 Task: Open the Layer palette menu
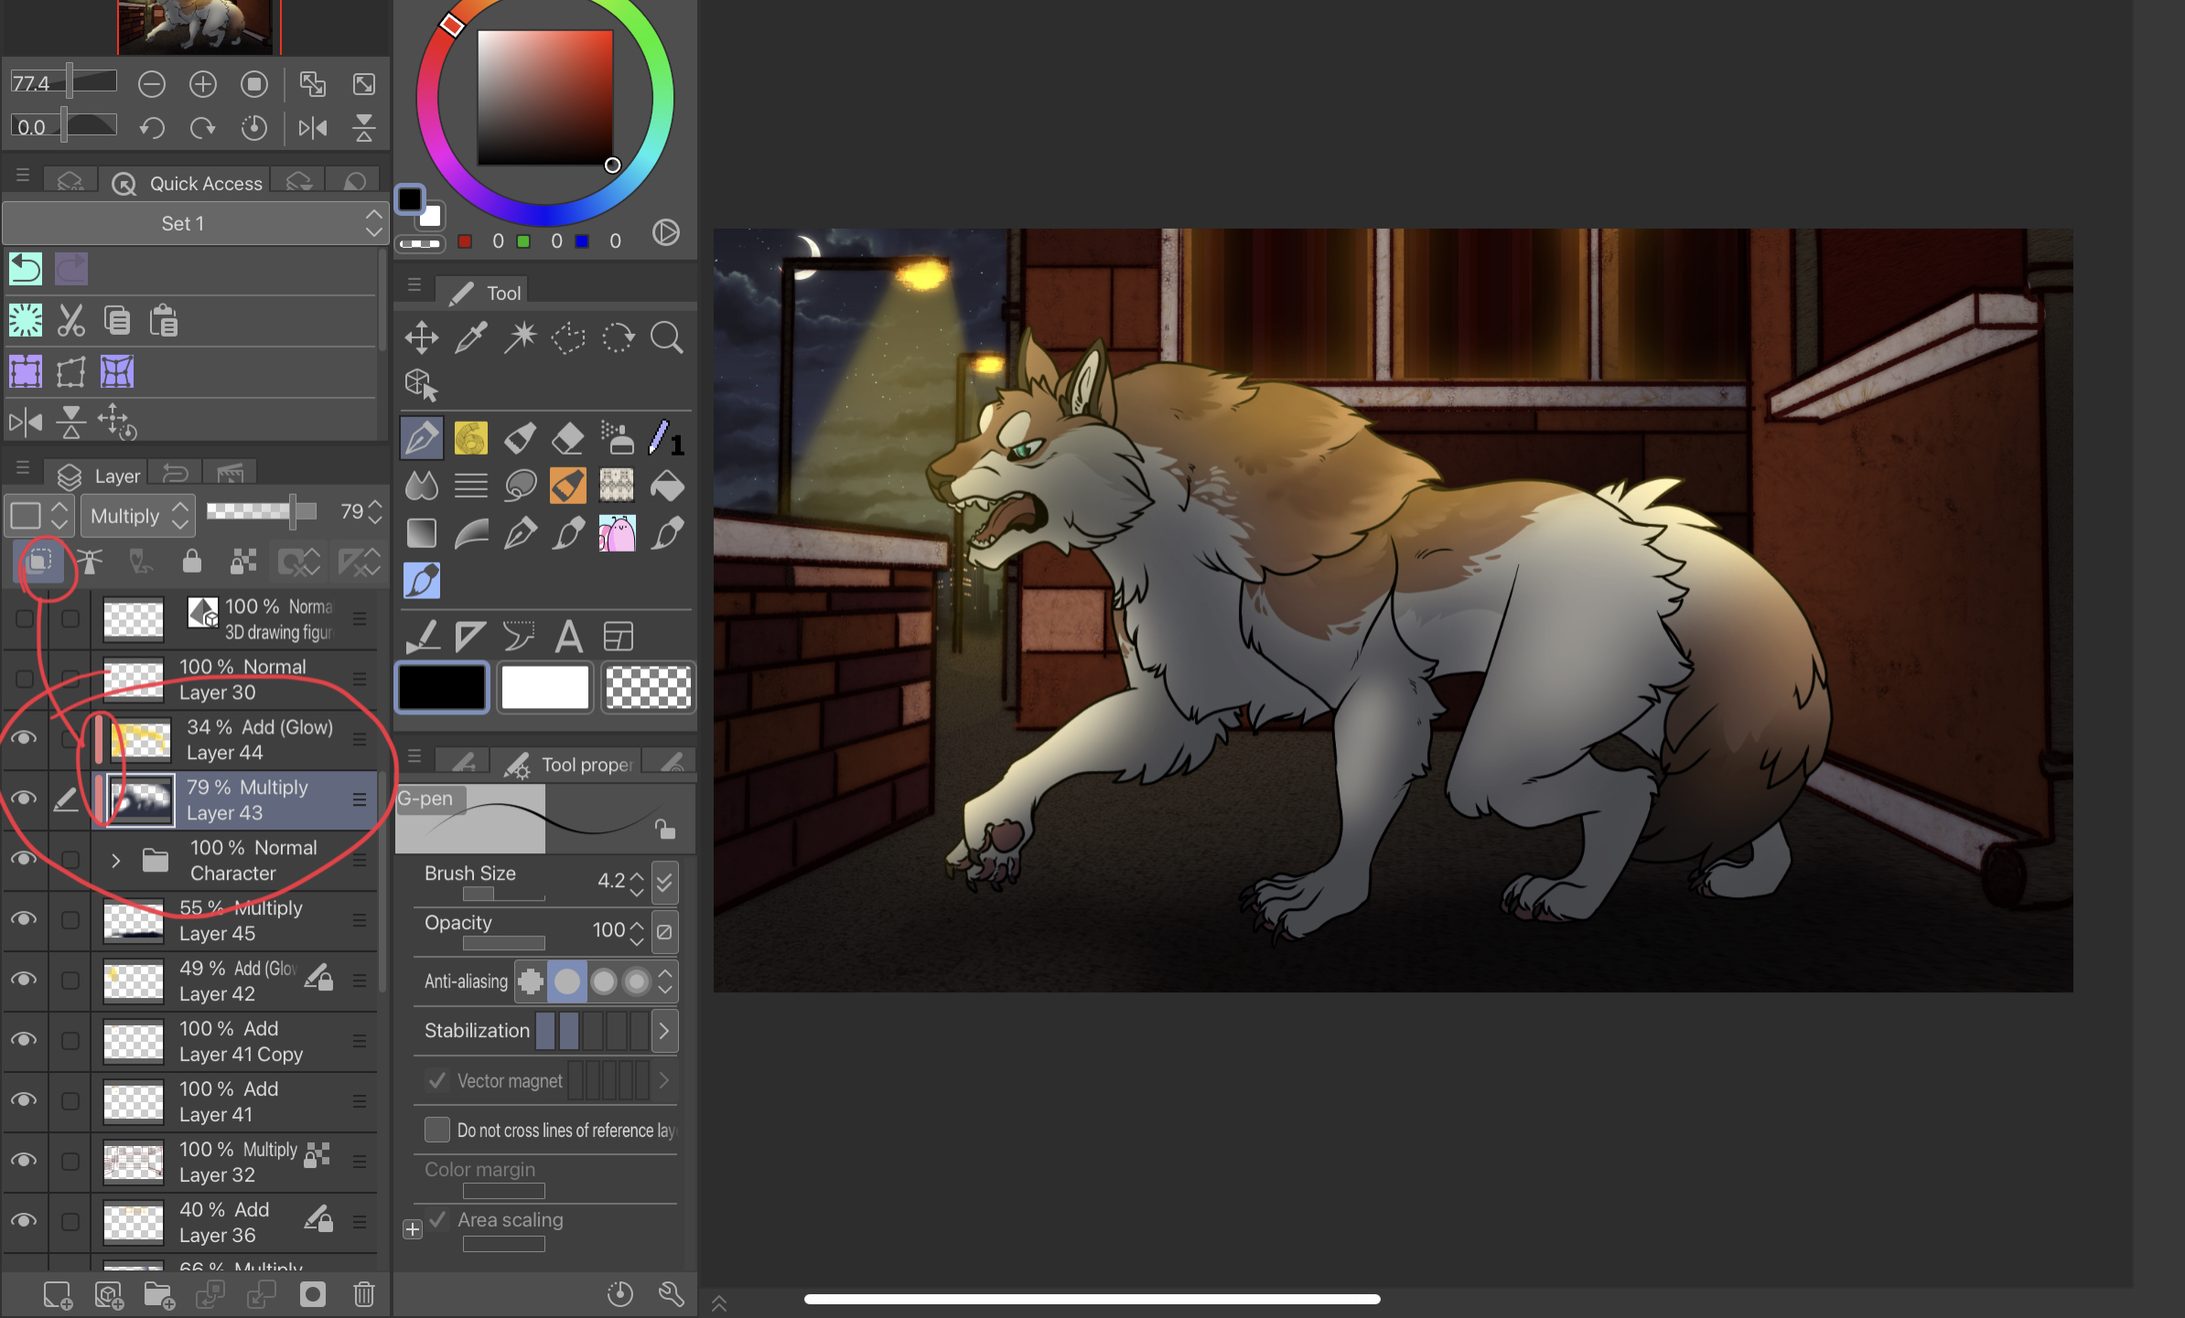click(x=23, y=467)
